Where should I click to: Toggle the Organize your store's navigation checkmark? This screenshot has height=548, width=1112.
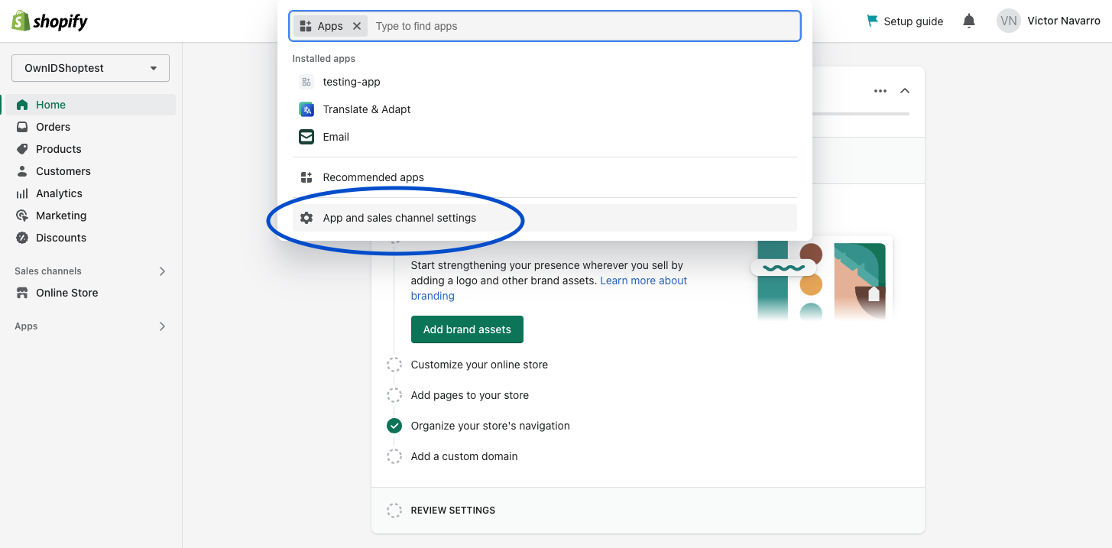[x=394, y=426]
